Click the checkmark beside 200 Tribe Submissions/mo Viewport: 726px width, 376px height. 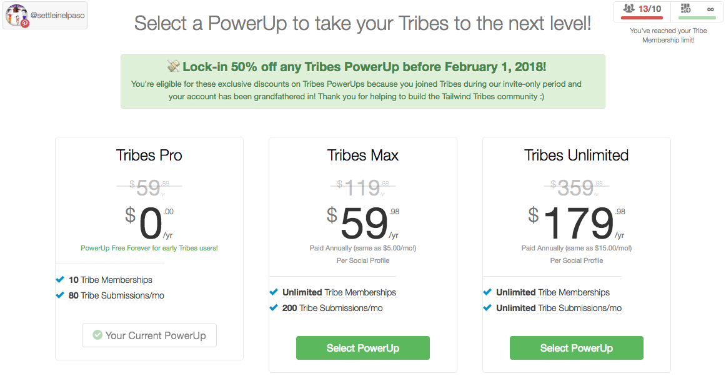[274, 308]
